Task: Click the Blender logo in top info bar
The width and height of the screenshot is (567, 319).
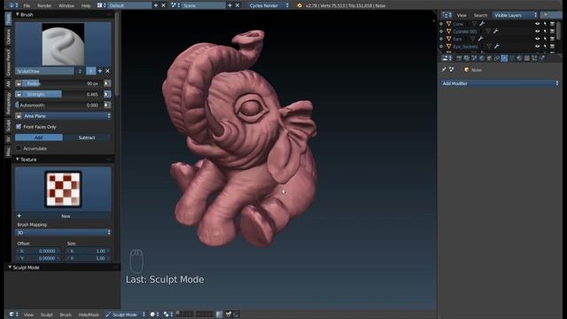Action: click(299, 5)
